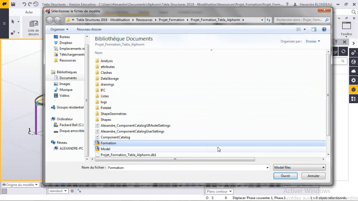Click the search magnifier in Tekla ribbon

pos(354,12)
